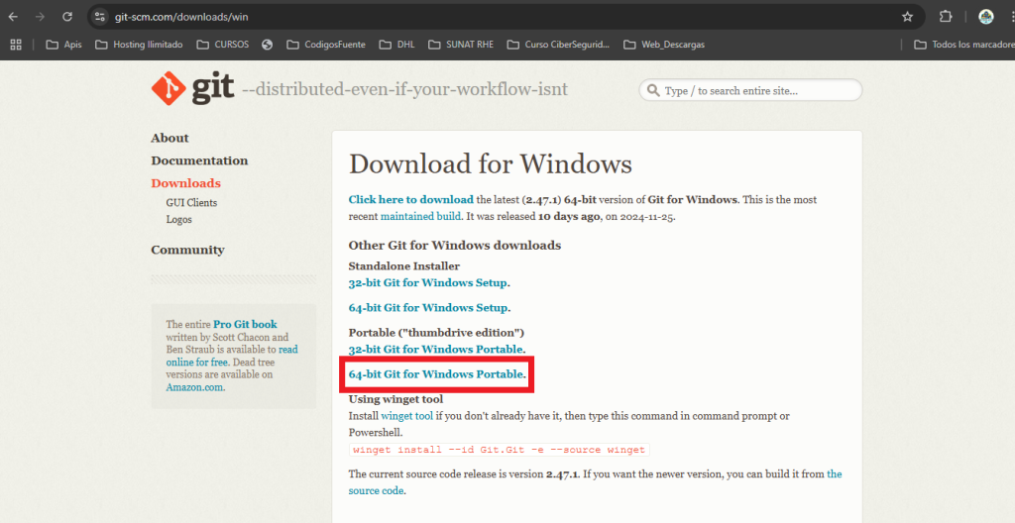Open the Curso CiberSeguridad bookmark folder

(x=559, y=45)
